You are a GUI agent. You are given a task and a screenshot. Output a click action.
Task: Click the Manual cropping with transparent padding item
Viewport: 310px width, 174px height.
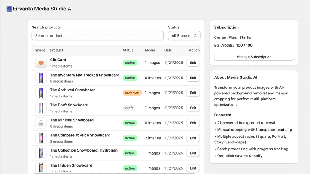point(253,130)
